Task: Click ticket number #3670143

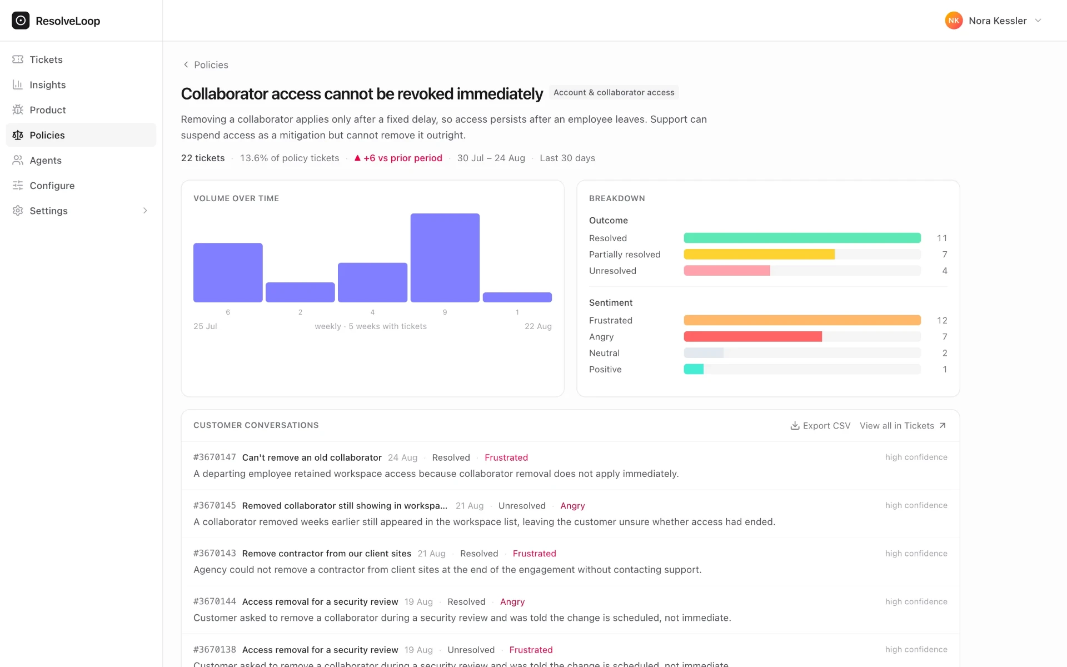Action: [x=215, y=554]
